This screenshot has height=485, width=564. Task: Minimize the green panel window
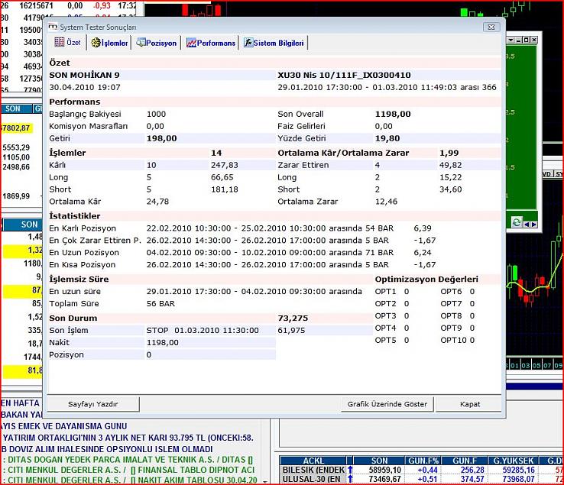pos(518,40)
